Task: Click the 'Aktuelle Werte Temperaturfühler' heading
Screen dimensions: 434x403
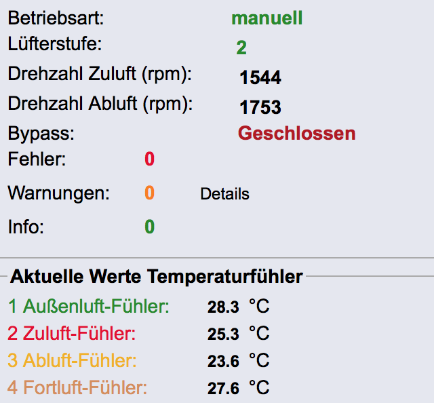Action: [x=157, y=277]
